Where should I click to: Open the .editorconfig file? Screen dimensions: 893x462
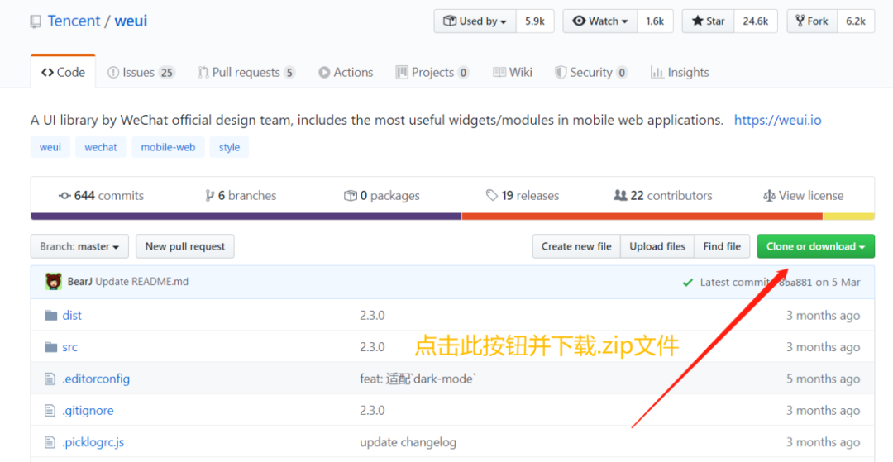[x=96, y=379]
